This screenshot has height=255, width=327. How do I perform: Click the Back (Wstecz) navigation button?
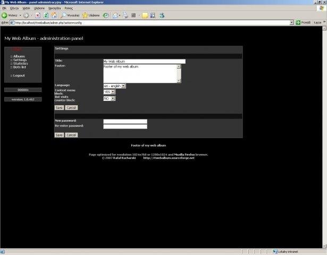[x=10, y=15]
